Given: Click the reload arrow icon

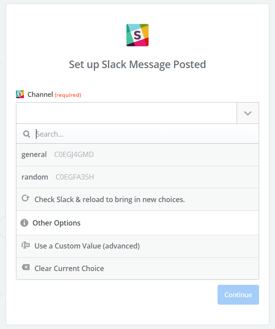Looking at the screenshot, I should (26, 199).
